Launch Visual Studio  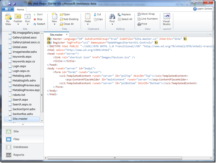[167, 19]
